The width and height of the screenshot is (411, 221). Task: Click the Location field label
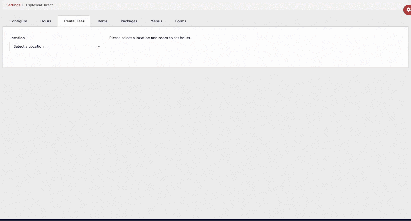click(17, 38)
